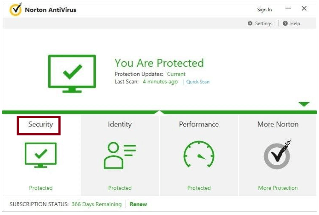The image size is (319, 215).
Task: Minimize the Norton AntiVirus window
Action: (288, 9)
